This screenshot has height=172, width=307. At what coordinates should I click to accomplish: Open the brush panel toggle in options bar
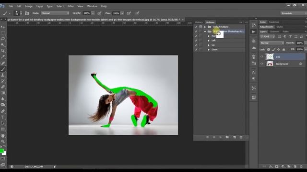[x=27, y=13]
